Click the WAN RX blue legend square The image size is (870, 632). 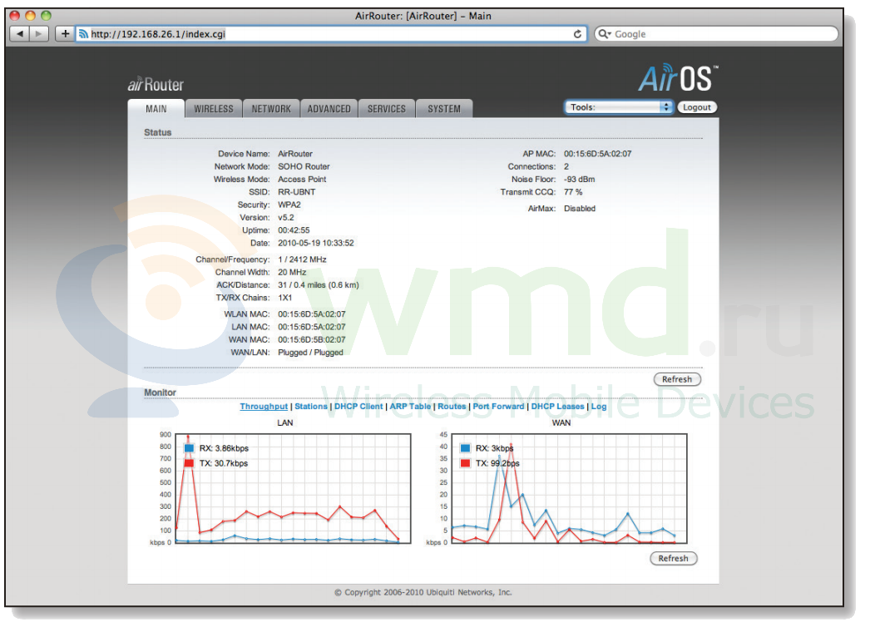coord(466,447)
